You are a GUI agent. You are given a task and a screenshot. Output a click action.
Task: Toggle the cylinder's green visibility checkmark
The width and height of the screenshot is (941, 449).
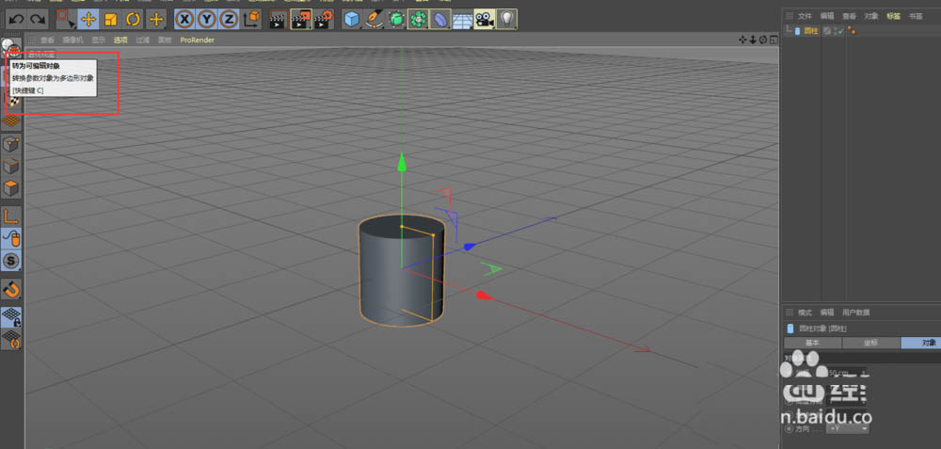point(838,31)
